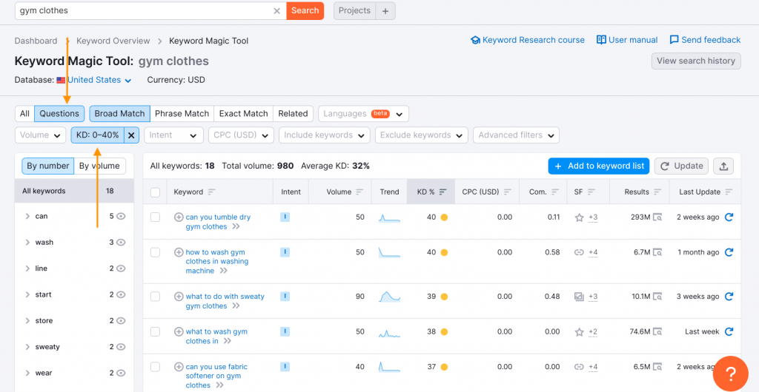Viewport: 759px width, 392px height.
Task: Open the United States database dropdown
Action: pyautogui.click(x=99, y=80)
